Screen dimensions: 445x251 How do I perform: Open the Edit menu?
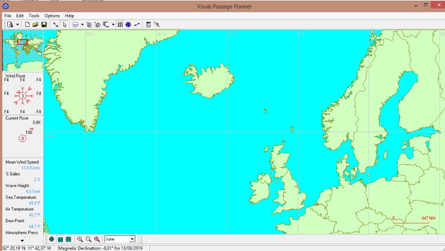[x=20, y=15]
